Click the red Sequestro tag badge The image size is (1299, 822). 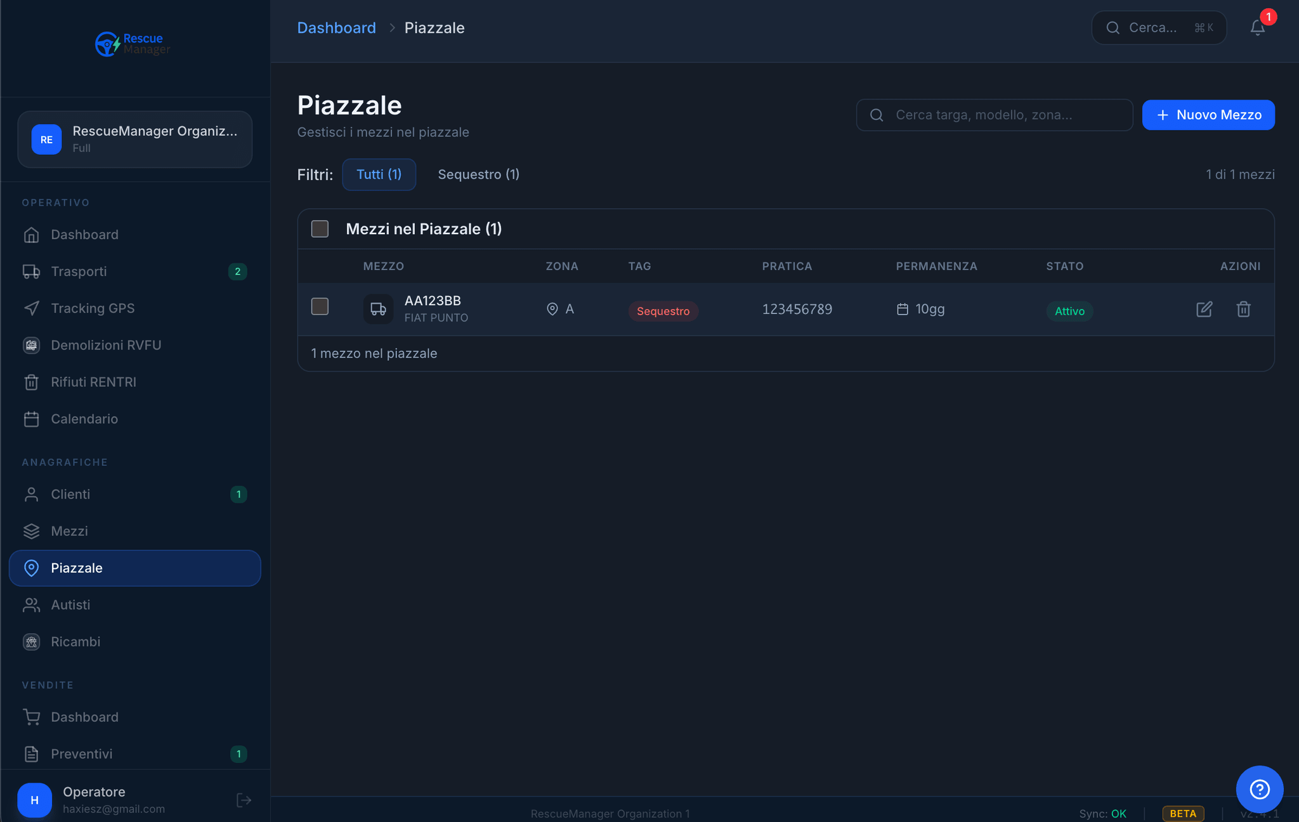(663, 311)
